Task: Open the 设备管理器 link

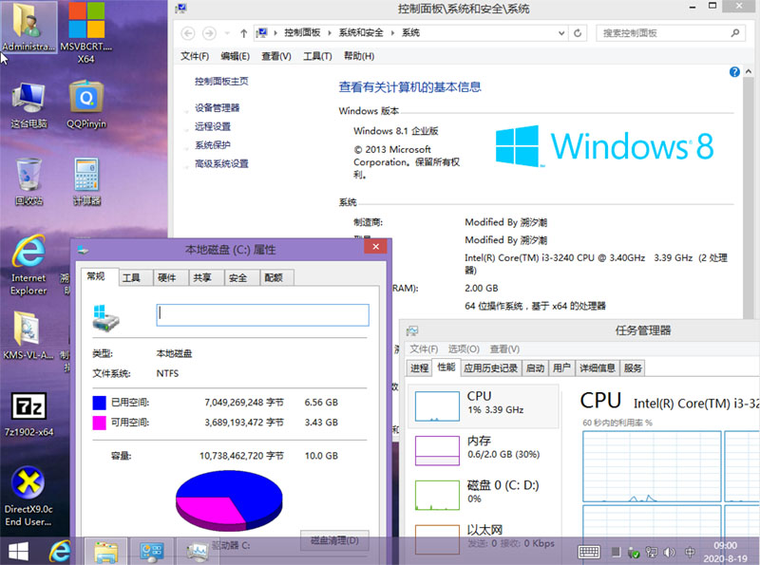Action: click(218, 107)
